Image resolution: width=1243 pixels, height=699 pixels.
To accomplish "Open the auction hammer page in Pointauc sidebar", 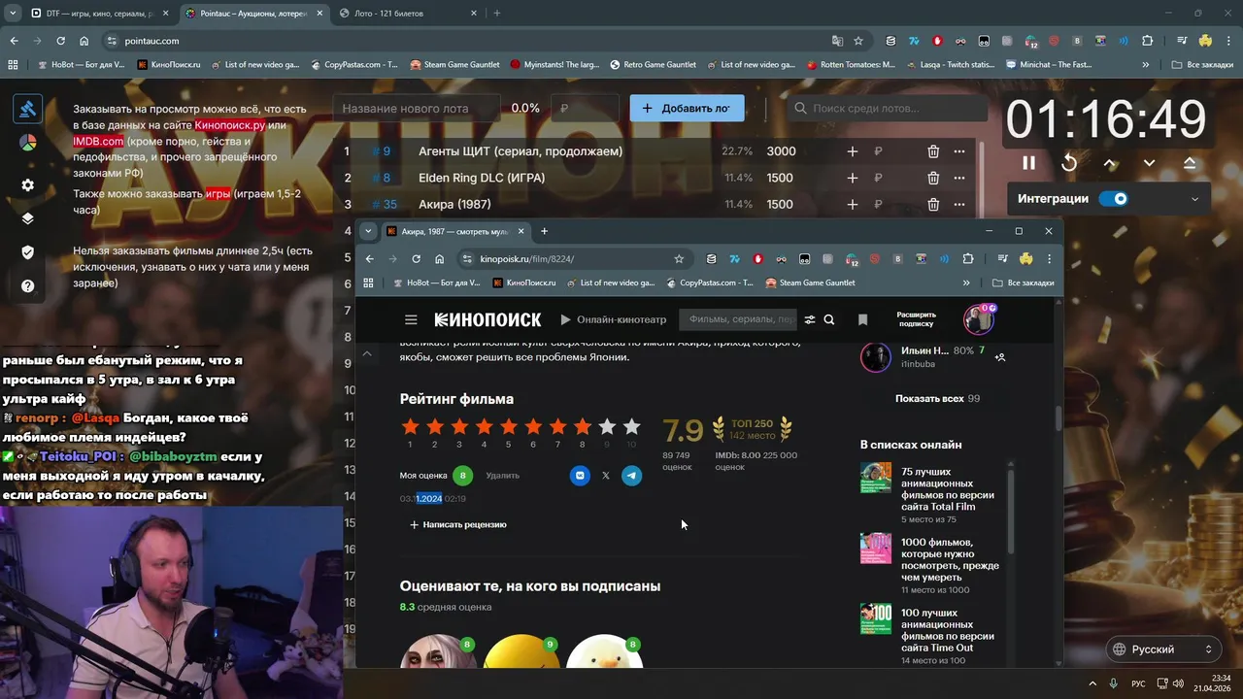I will pyautogui.click(x=27, y=109).
